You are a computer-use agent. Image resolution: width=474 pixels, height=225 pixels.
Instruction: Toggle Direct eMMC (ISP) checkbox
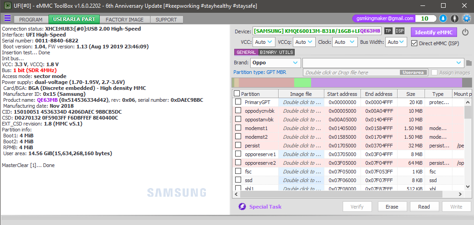[414, 43]
